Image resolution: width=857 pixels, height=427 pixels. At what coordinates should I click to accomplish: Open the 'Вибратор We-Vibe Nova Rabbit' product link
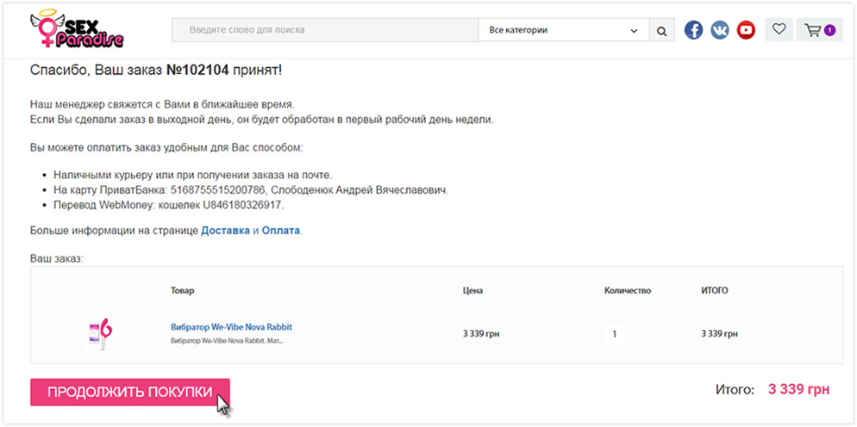[231, 327]
